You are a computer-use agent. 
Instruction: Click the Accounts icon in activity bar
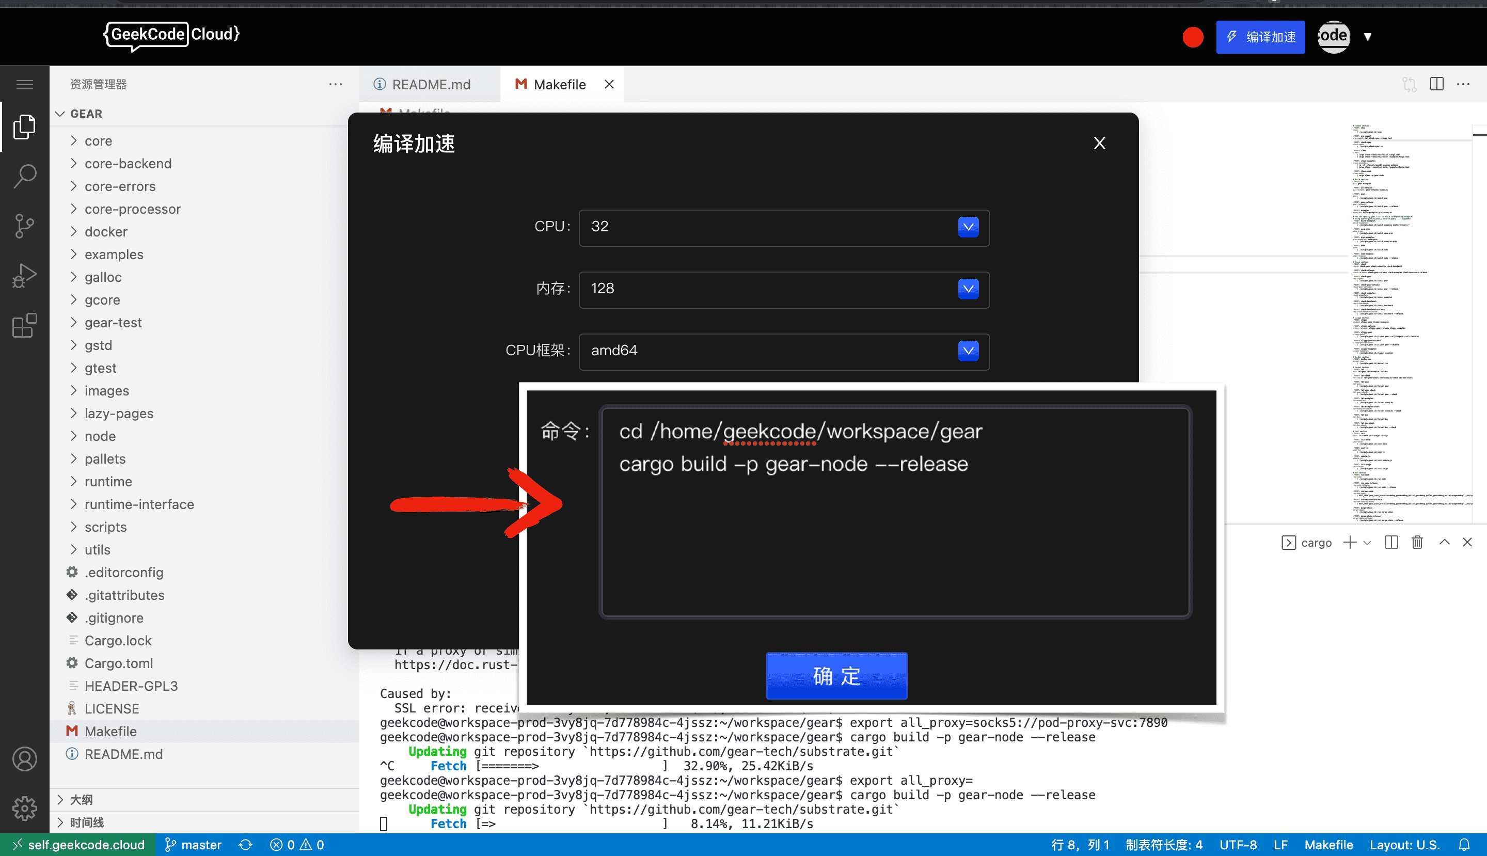(x=25, y=759)
